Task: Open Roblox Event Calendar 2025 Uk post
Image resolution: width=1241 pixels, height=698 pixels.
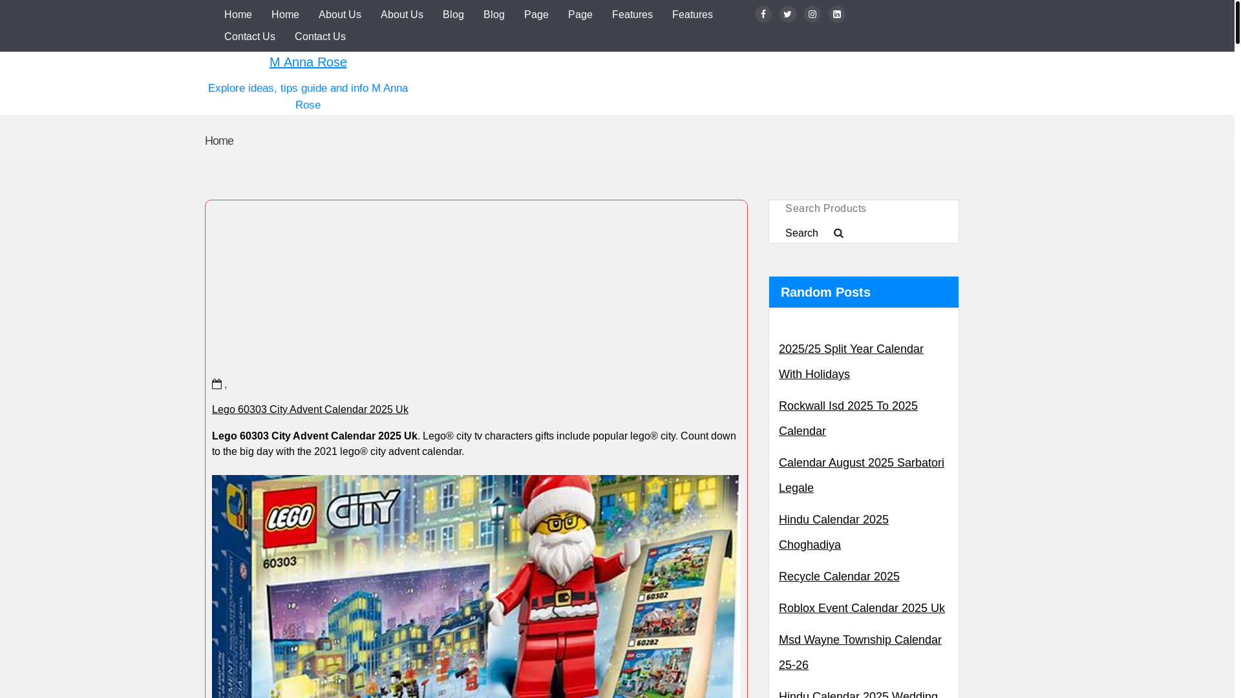Action: (x=862, y=608)
